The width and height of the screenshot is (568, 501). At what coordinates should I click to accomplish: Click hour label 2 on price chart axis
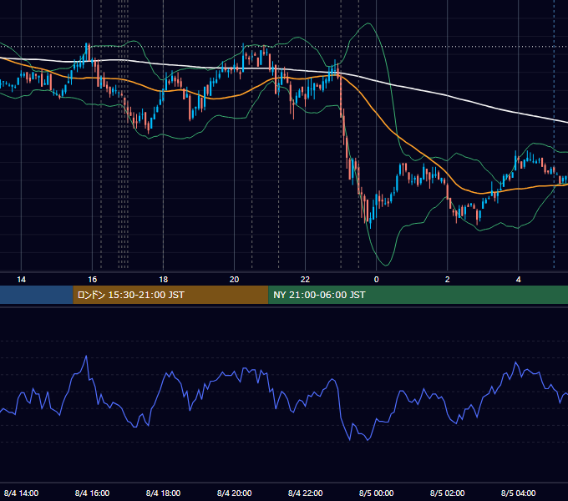tap(448, 279)
